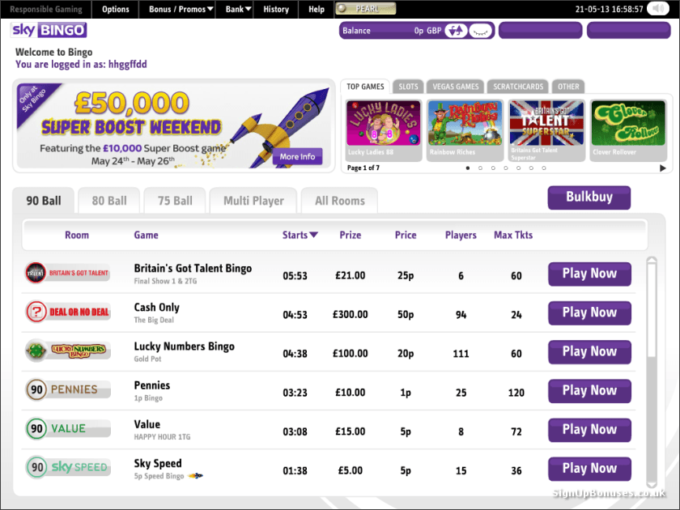Open Britains Got Talent Superstar thumbnail
Viewport: 680px width, 510px height.
[x=546, y=130]
